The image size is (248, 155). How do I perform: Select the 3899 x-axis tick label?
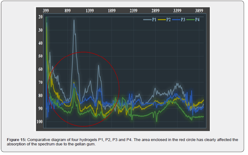point(199,11)
